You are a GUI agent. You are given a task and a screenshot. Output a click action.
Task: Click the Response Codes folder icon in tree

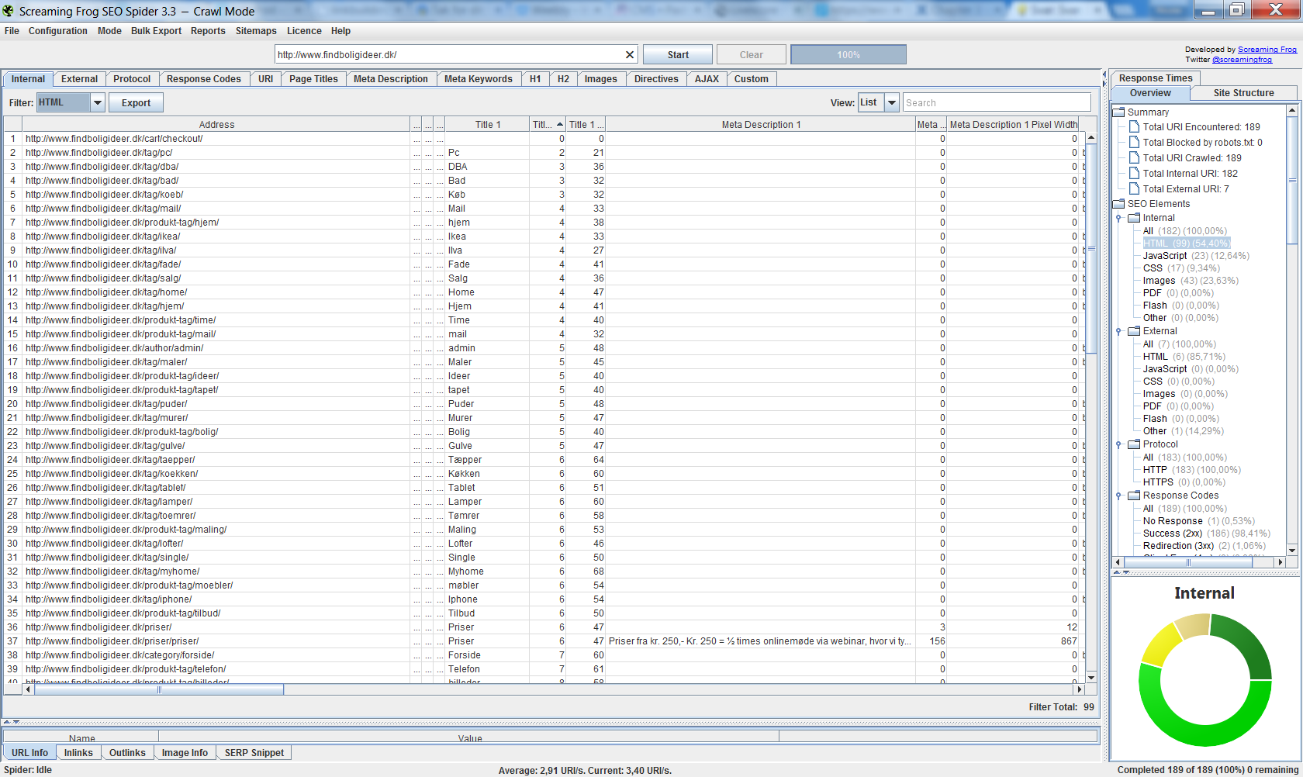(x=1134, y=496)
